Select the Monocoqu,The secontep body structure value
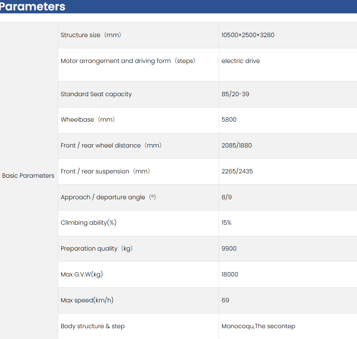 click(x=258, y=326)
